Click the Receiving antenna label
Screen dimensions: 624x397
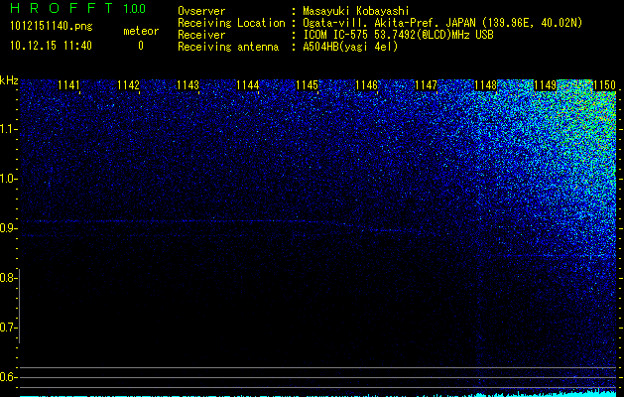(x=228, y=47)
